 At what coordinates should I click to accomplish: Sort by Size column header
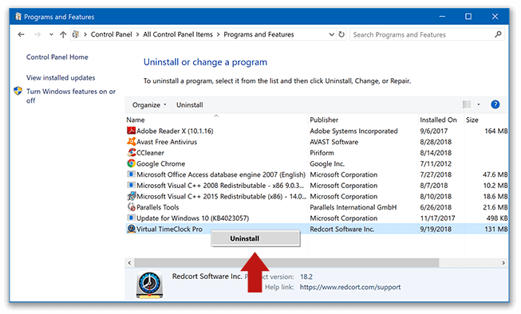pyautogui.click(x=472, y=120)
